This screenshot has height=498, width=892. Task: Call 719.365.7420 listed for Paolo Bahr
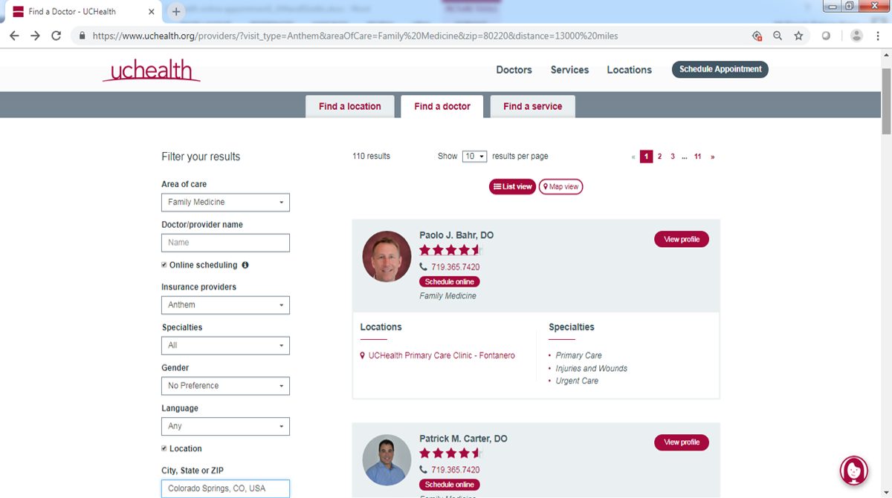point(455,267)
